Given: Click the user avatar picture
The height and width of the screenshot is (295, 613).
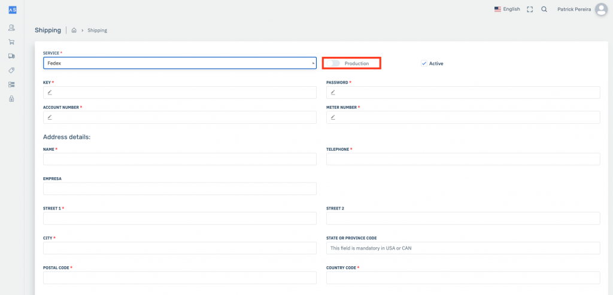Looking at the screenshot, I should 600,10.
